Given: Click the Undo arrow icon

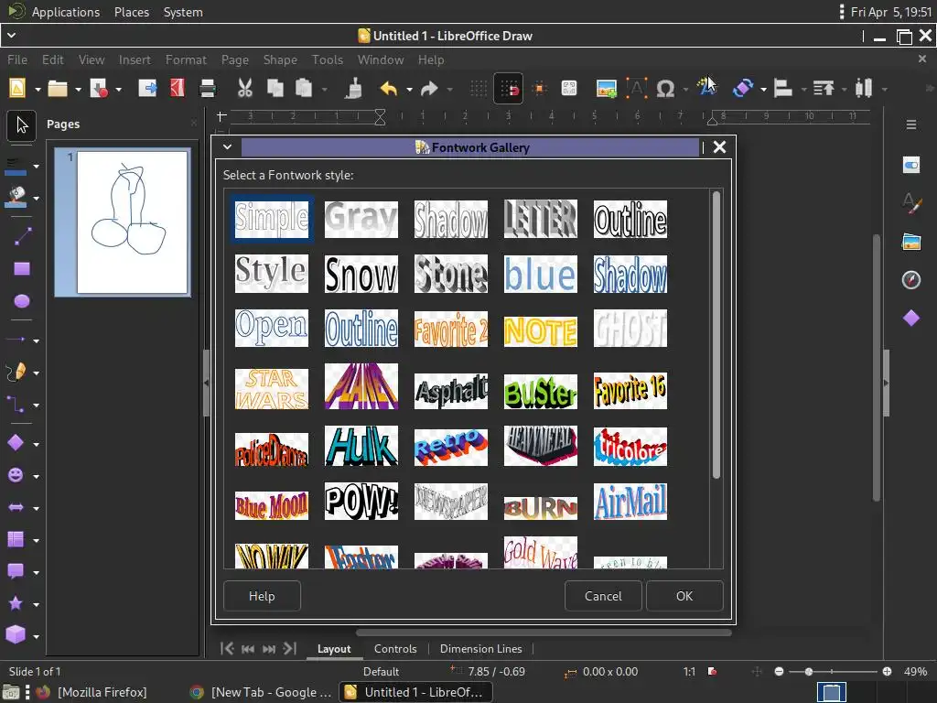Looking at the screenshot, I should [x=388, y=89].
